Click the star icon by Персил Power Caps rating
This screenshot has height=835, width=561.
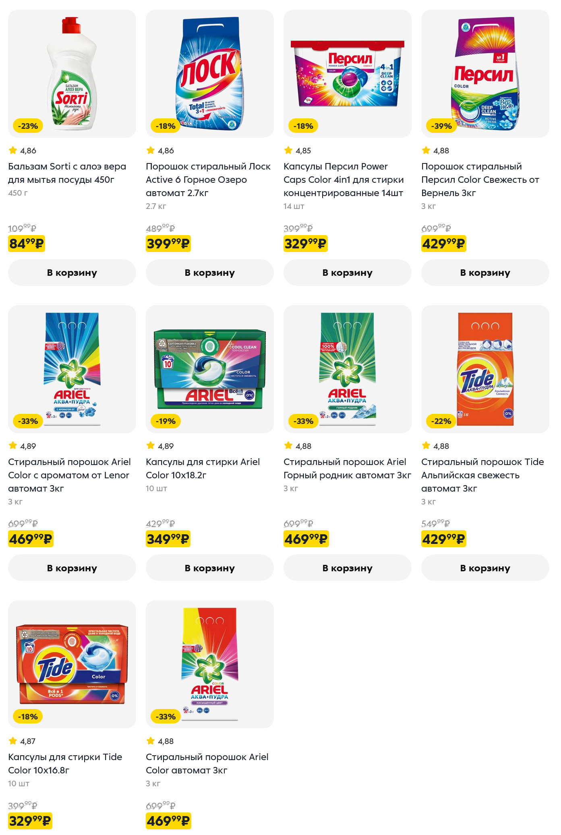click(x=288, y=151)
